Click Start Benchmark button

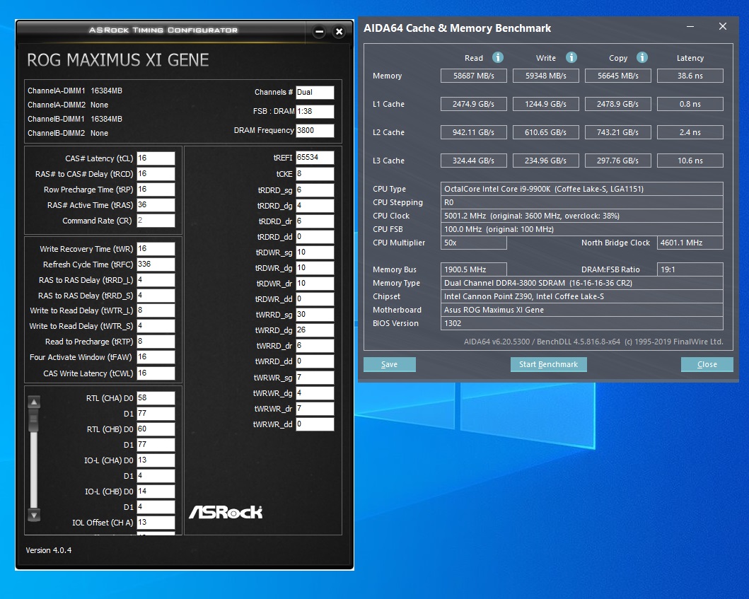click(x=548, y=364)
